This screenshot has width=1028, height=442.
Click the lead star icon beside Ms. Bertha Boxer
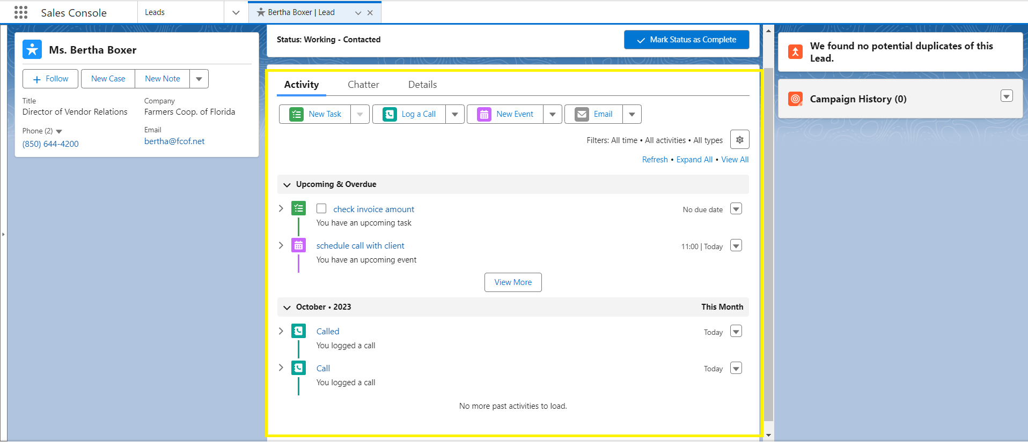[x=32, y=49]
